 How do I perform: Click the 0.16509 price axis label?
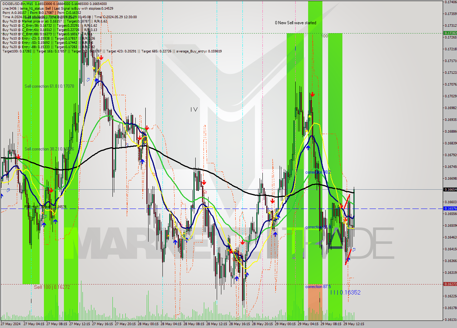451,225
